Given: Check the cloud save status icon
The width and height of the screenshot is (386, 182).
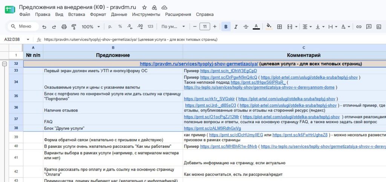Looking at the screenshot, I should coord(164,8).
